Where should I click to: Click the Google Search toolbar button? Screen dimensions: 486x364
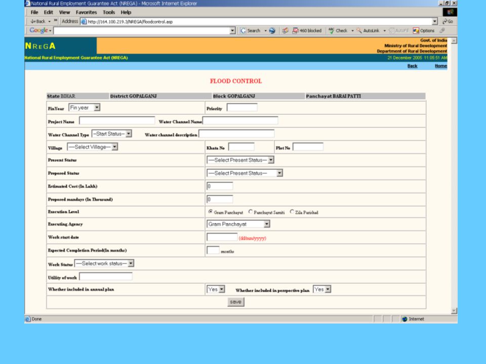(251, 31)
